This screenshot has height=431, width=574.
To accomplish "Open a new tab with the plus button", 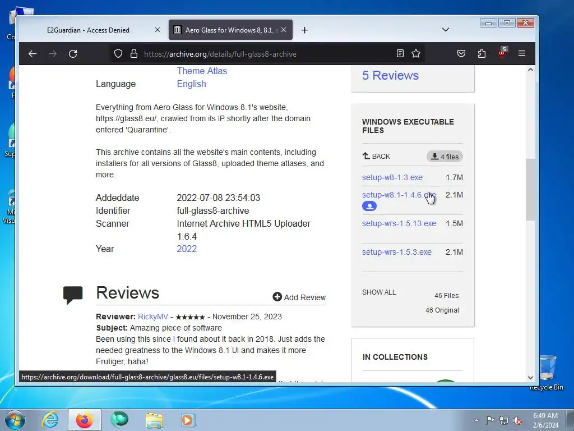I will (x=304, y=30).
